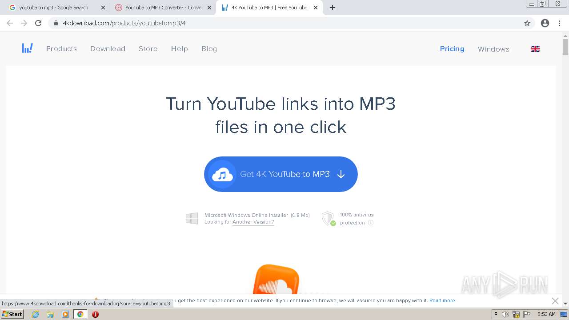Screen dimensions: 569x320
Task: Close the 4K YouTube to MP3 tab
Action: (316, 8)
